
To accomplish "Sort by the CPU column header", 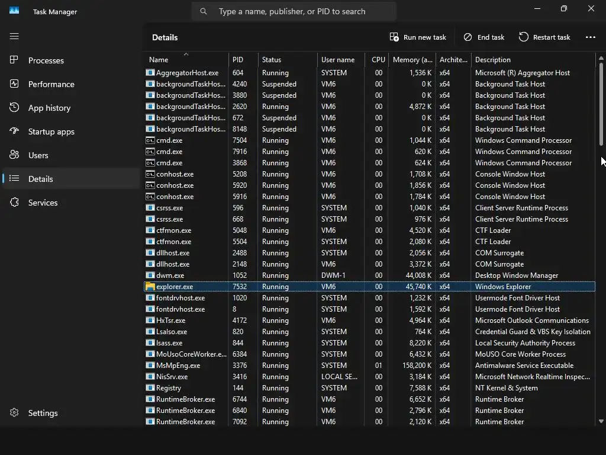I will click(x=377, y=59).
